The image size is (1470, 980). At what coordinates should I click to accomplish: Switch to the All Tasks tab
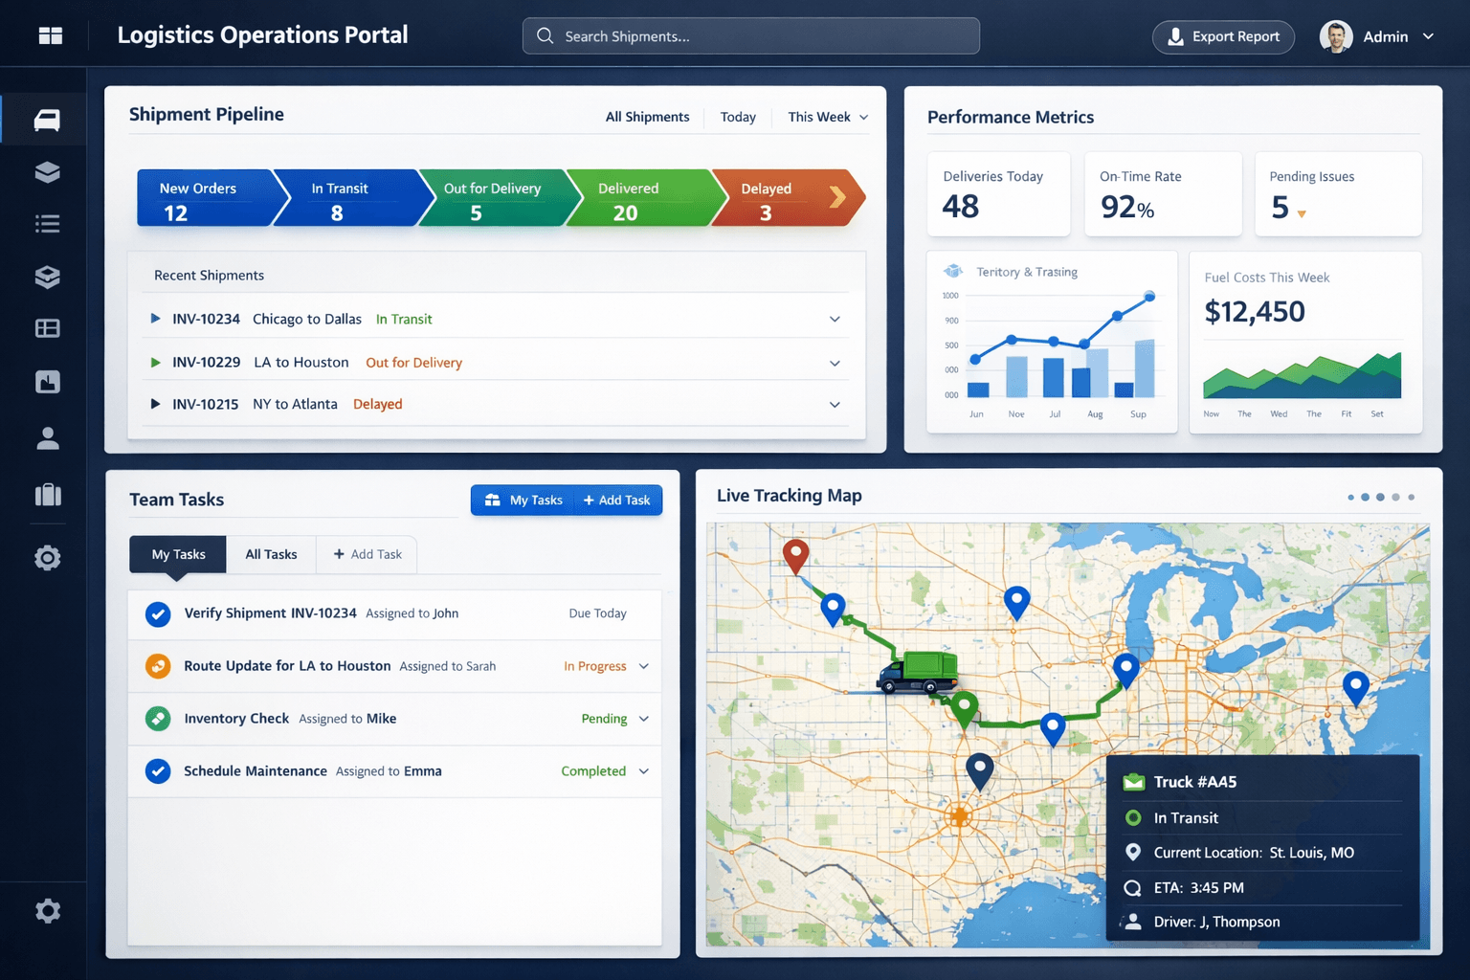click(x=271, y=554)
